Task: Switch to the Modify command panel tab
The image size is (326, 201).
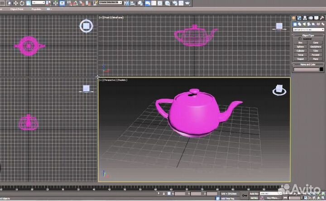Action: click(x=299, y=18)
